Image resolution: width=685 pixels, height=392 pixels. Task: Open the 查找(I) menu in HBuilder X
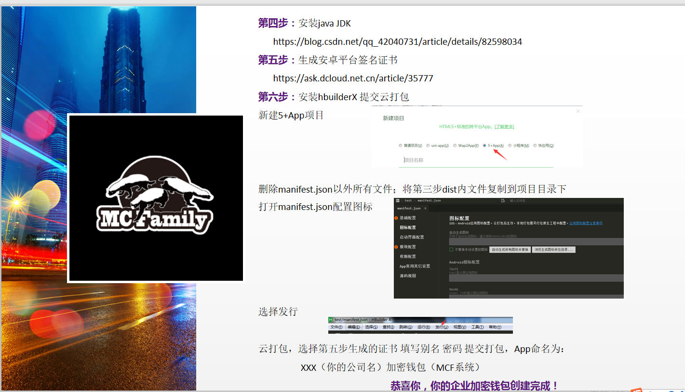389,327
